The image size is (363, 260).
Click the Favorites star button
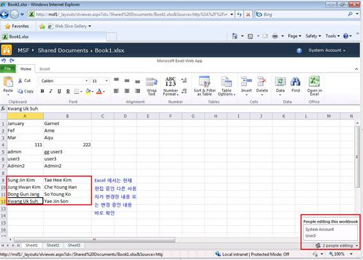click(x=17, y=26)
